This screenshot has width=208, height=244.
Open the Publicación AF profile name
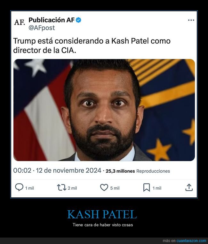tap(52, 20)
